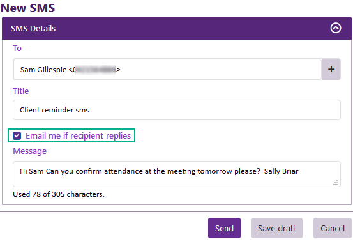Click the blurred phone number in To field
The height and width of the screenshot is (244, 353).
pos(94,70)
